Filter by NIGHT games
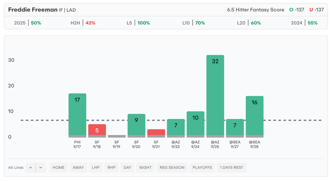 tap(145, 167)
